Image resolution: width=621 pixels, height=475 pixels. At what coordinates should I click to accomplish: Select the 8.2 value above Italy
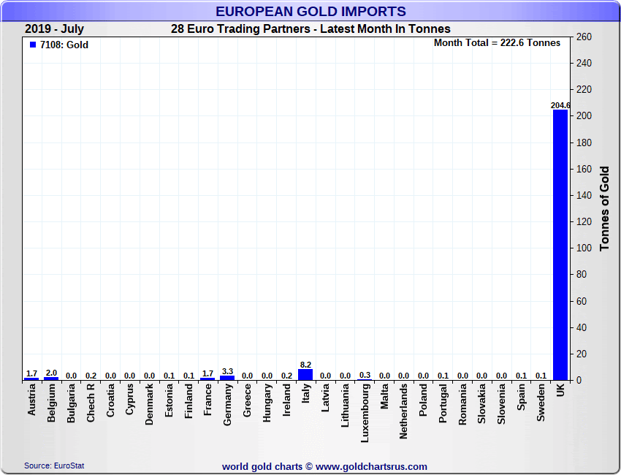click(x=305, y=365)
